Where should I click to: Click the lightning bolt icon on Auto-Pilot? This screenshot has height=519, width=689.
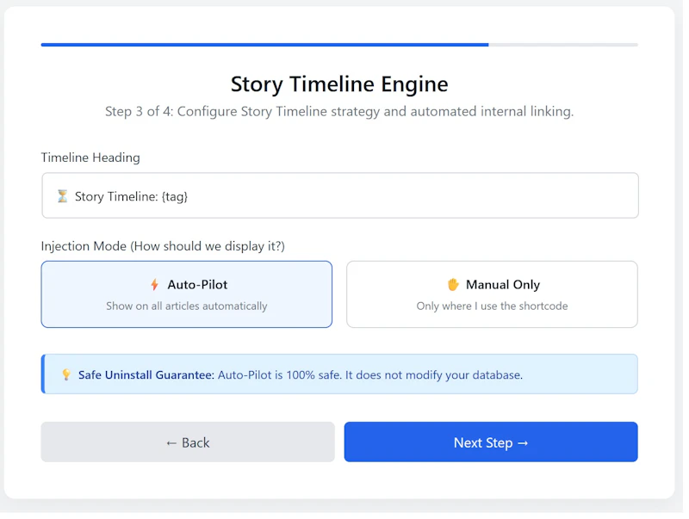point(154,285)
